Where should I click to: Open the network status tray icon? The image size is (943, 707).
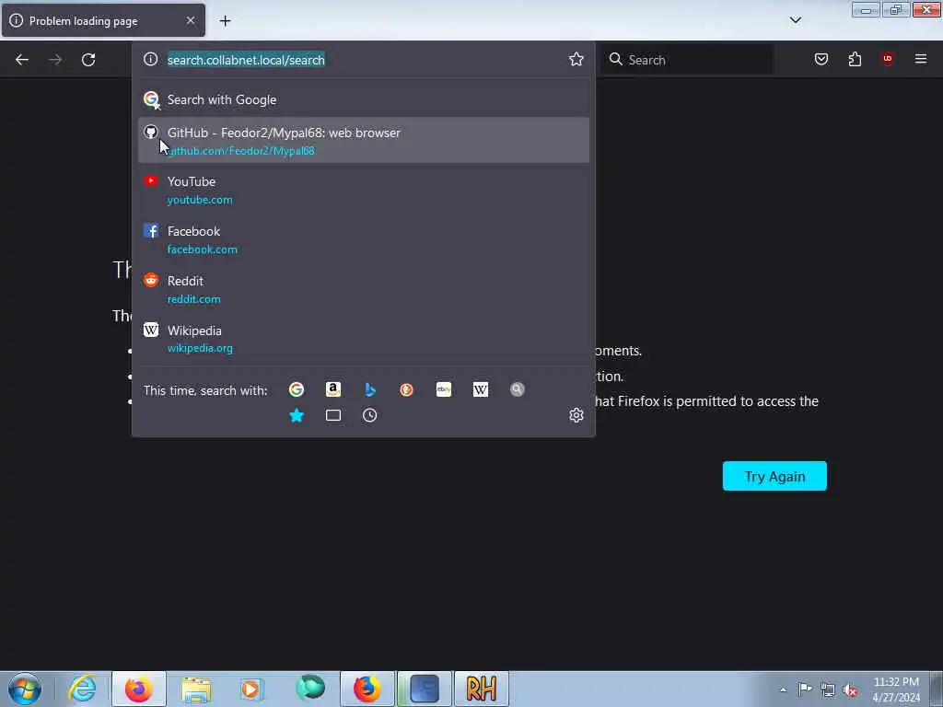828,690
